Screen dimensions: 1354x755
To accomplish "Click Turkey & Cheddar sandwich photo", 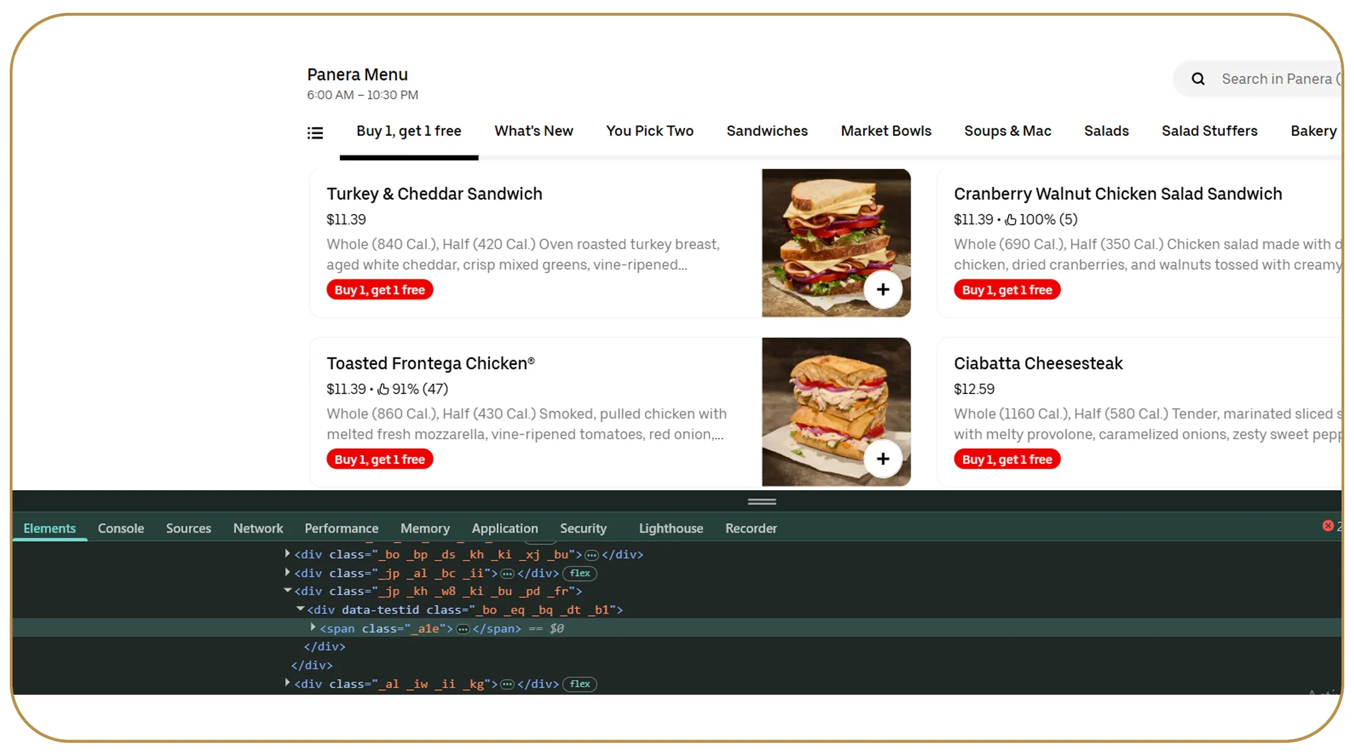I will (x=836, y=242).
